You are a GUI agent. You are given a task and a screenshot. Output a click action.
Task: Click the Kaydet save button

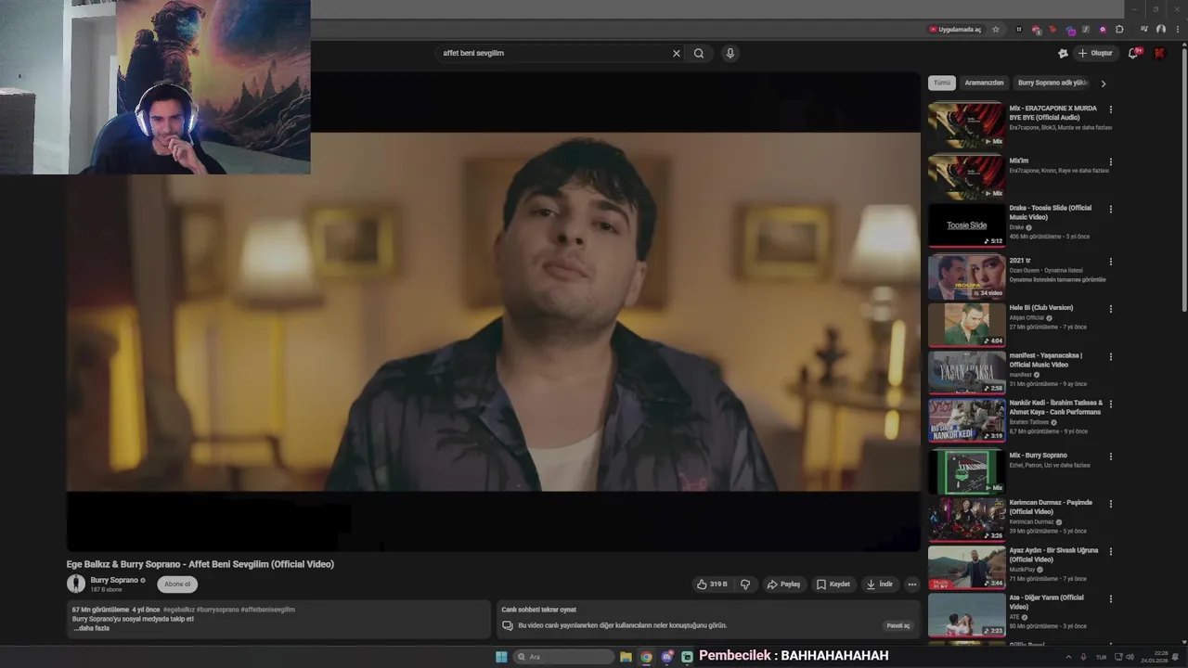[833, 584]
